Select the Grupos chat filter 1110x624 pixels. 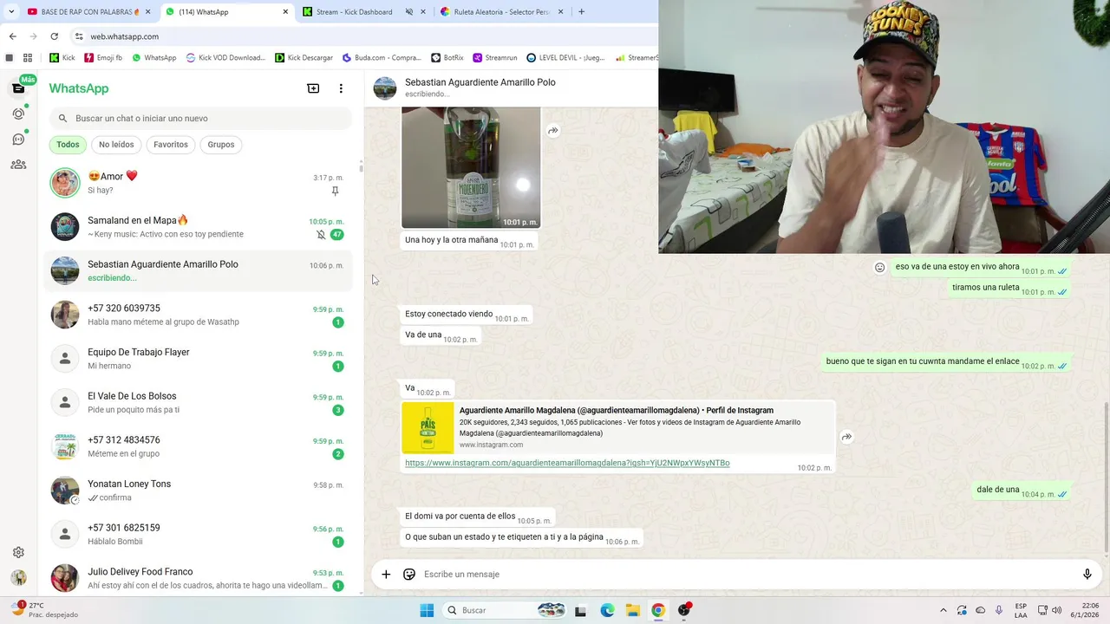[221, 145]
